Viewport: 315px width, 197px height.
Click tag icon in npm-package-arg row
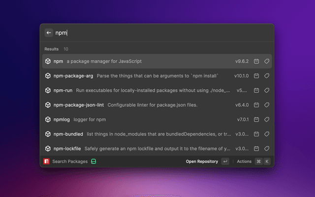[267, 76]
